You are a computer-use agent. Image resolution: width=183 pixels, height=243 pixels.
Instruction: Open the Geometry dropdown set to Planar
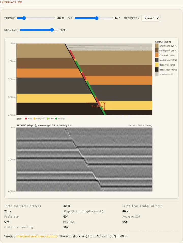point(150,18)
